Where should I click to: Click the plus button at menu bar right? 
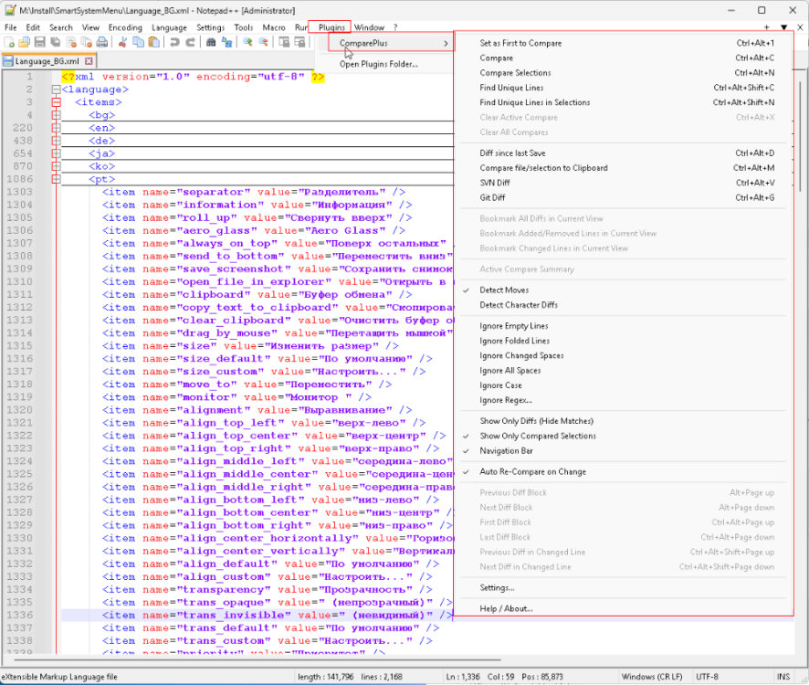767,27
